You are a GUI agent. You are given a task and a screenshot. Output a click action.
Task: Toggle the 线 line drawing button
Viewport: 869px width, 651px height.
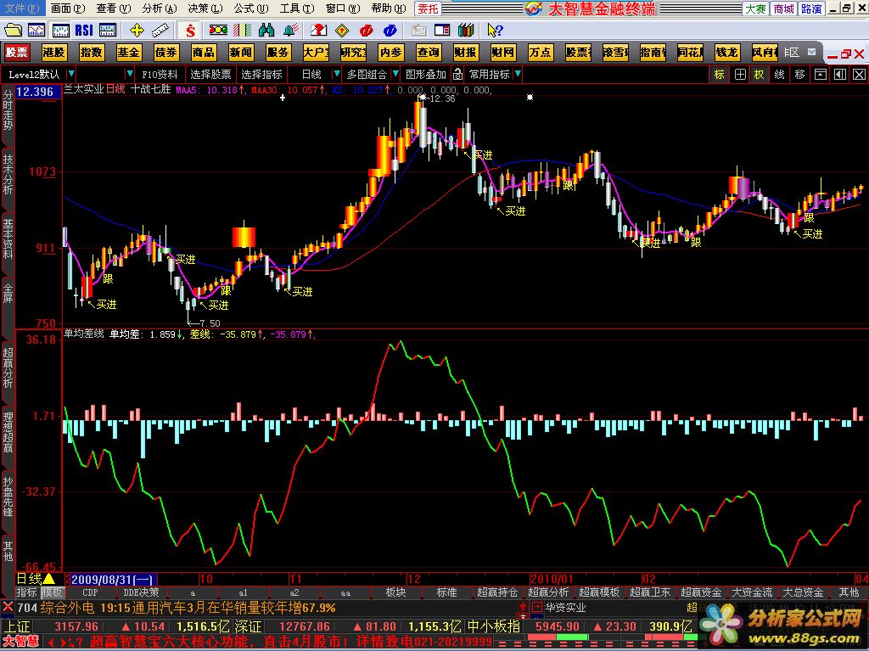[779, 75]
